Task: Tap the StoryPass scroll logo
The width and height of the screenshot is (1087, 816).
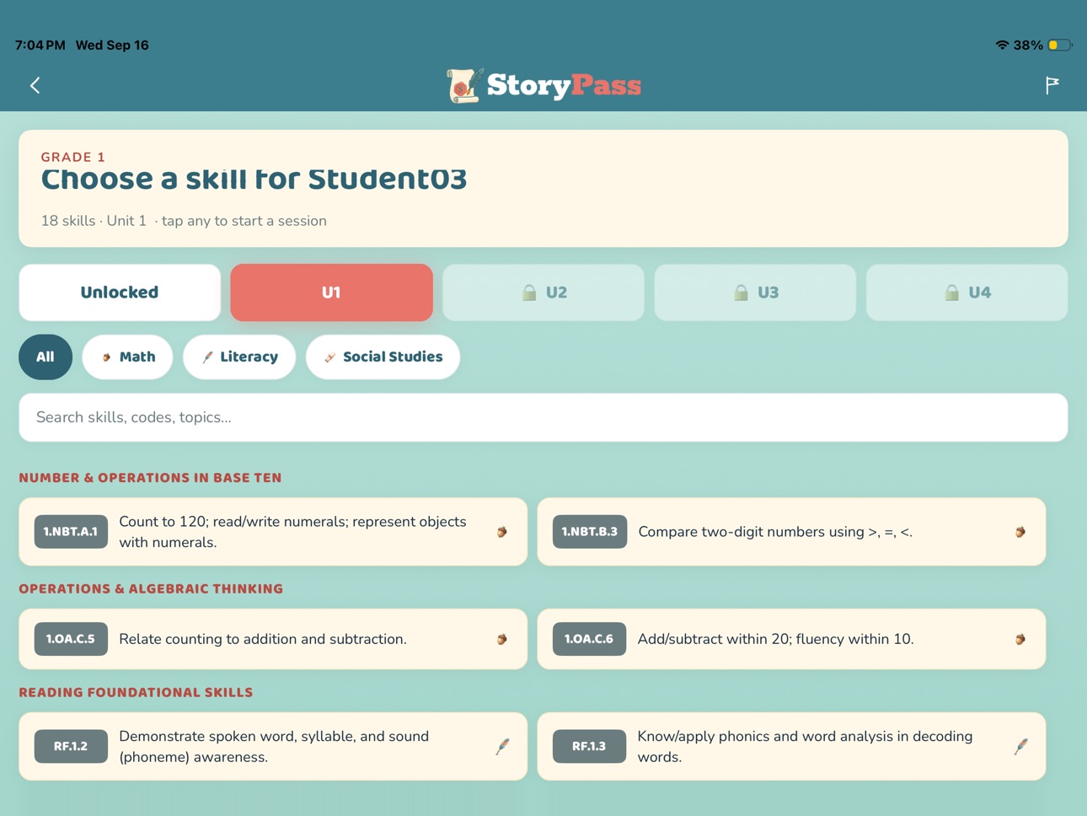Action: click(x=464, y=85)
